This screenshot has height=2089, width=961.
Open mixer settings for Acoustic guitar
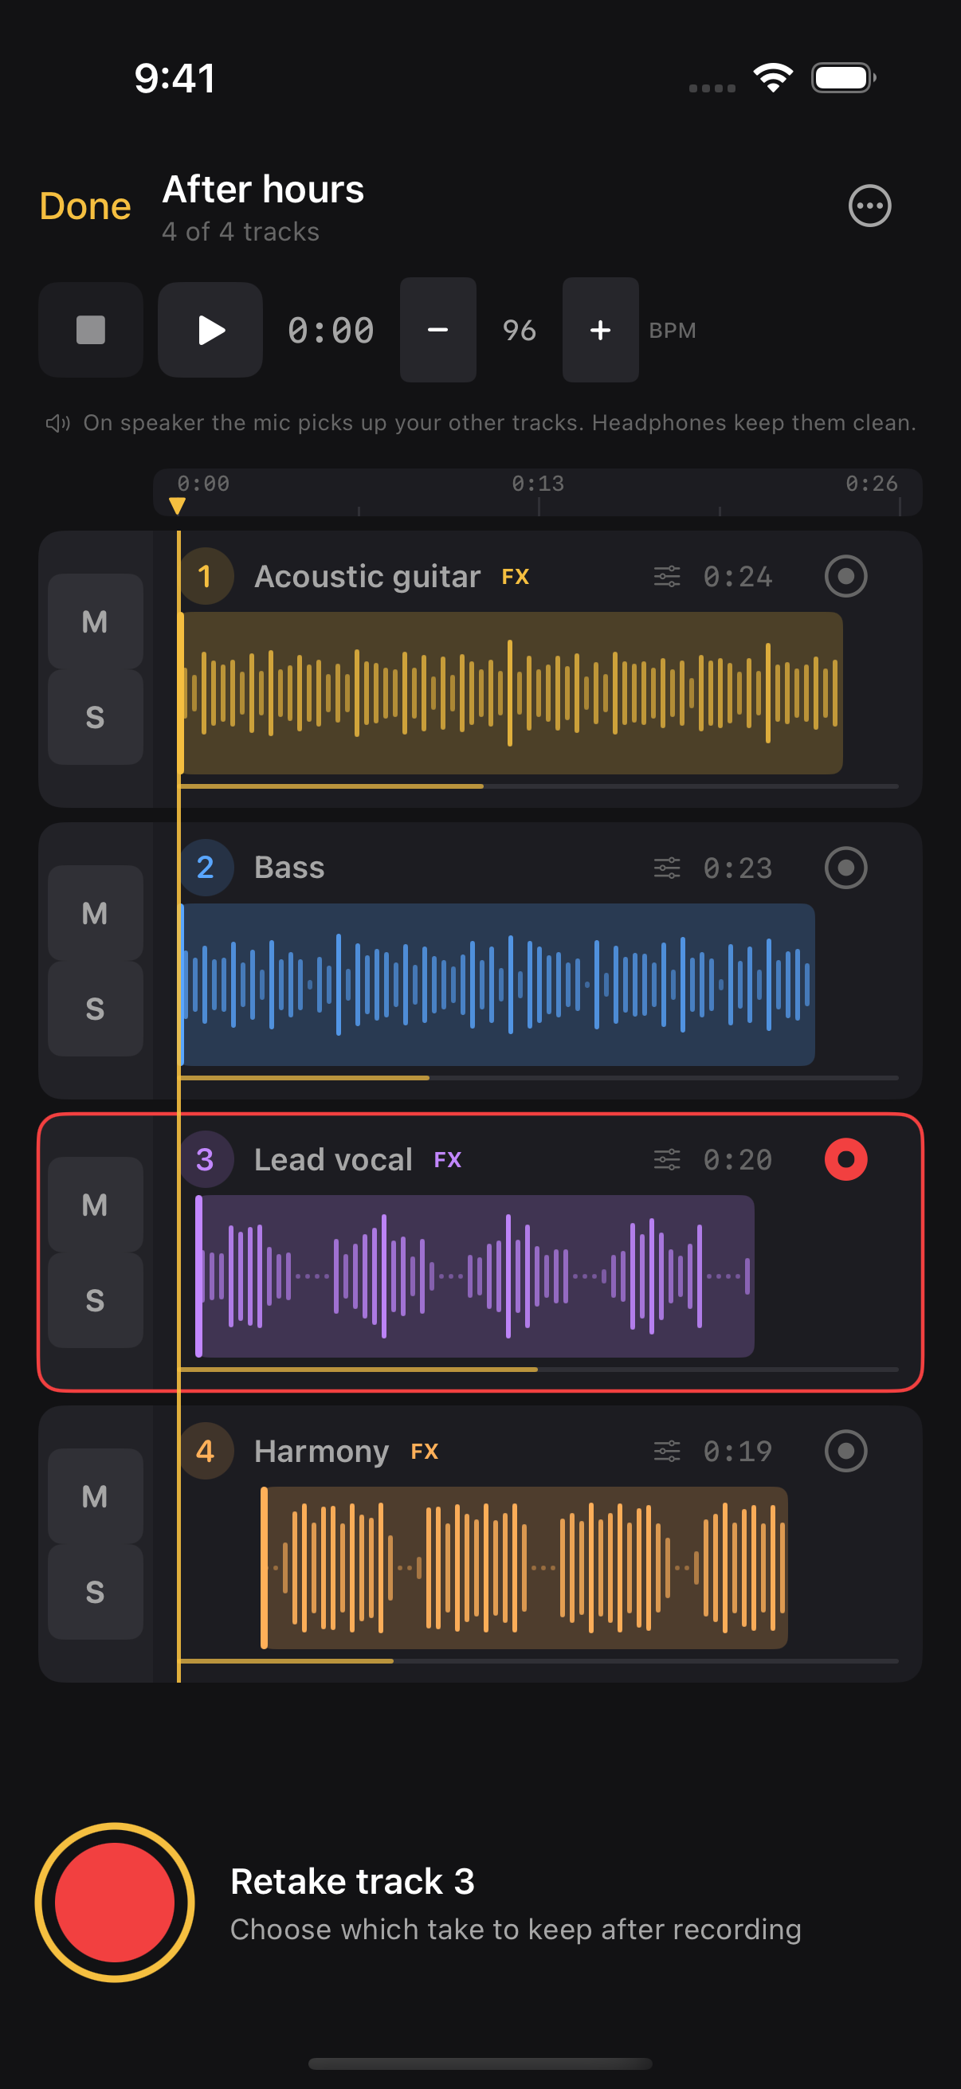coord(667,577)
